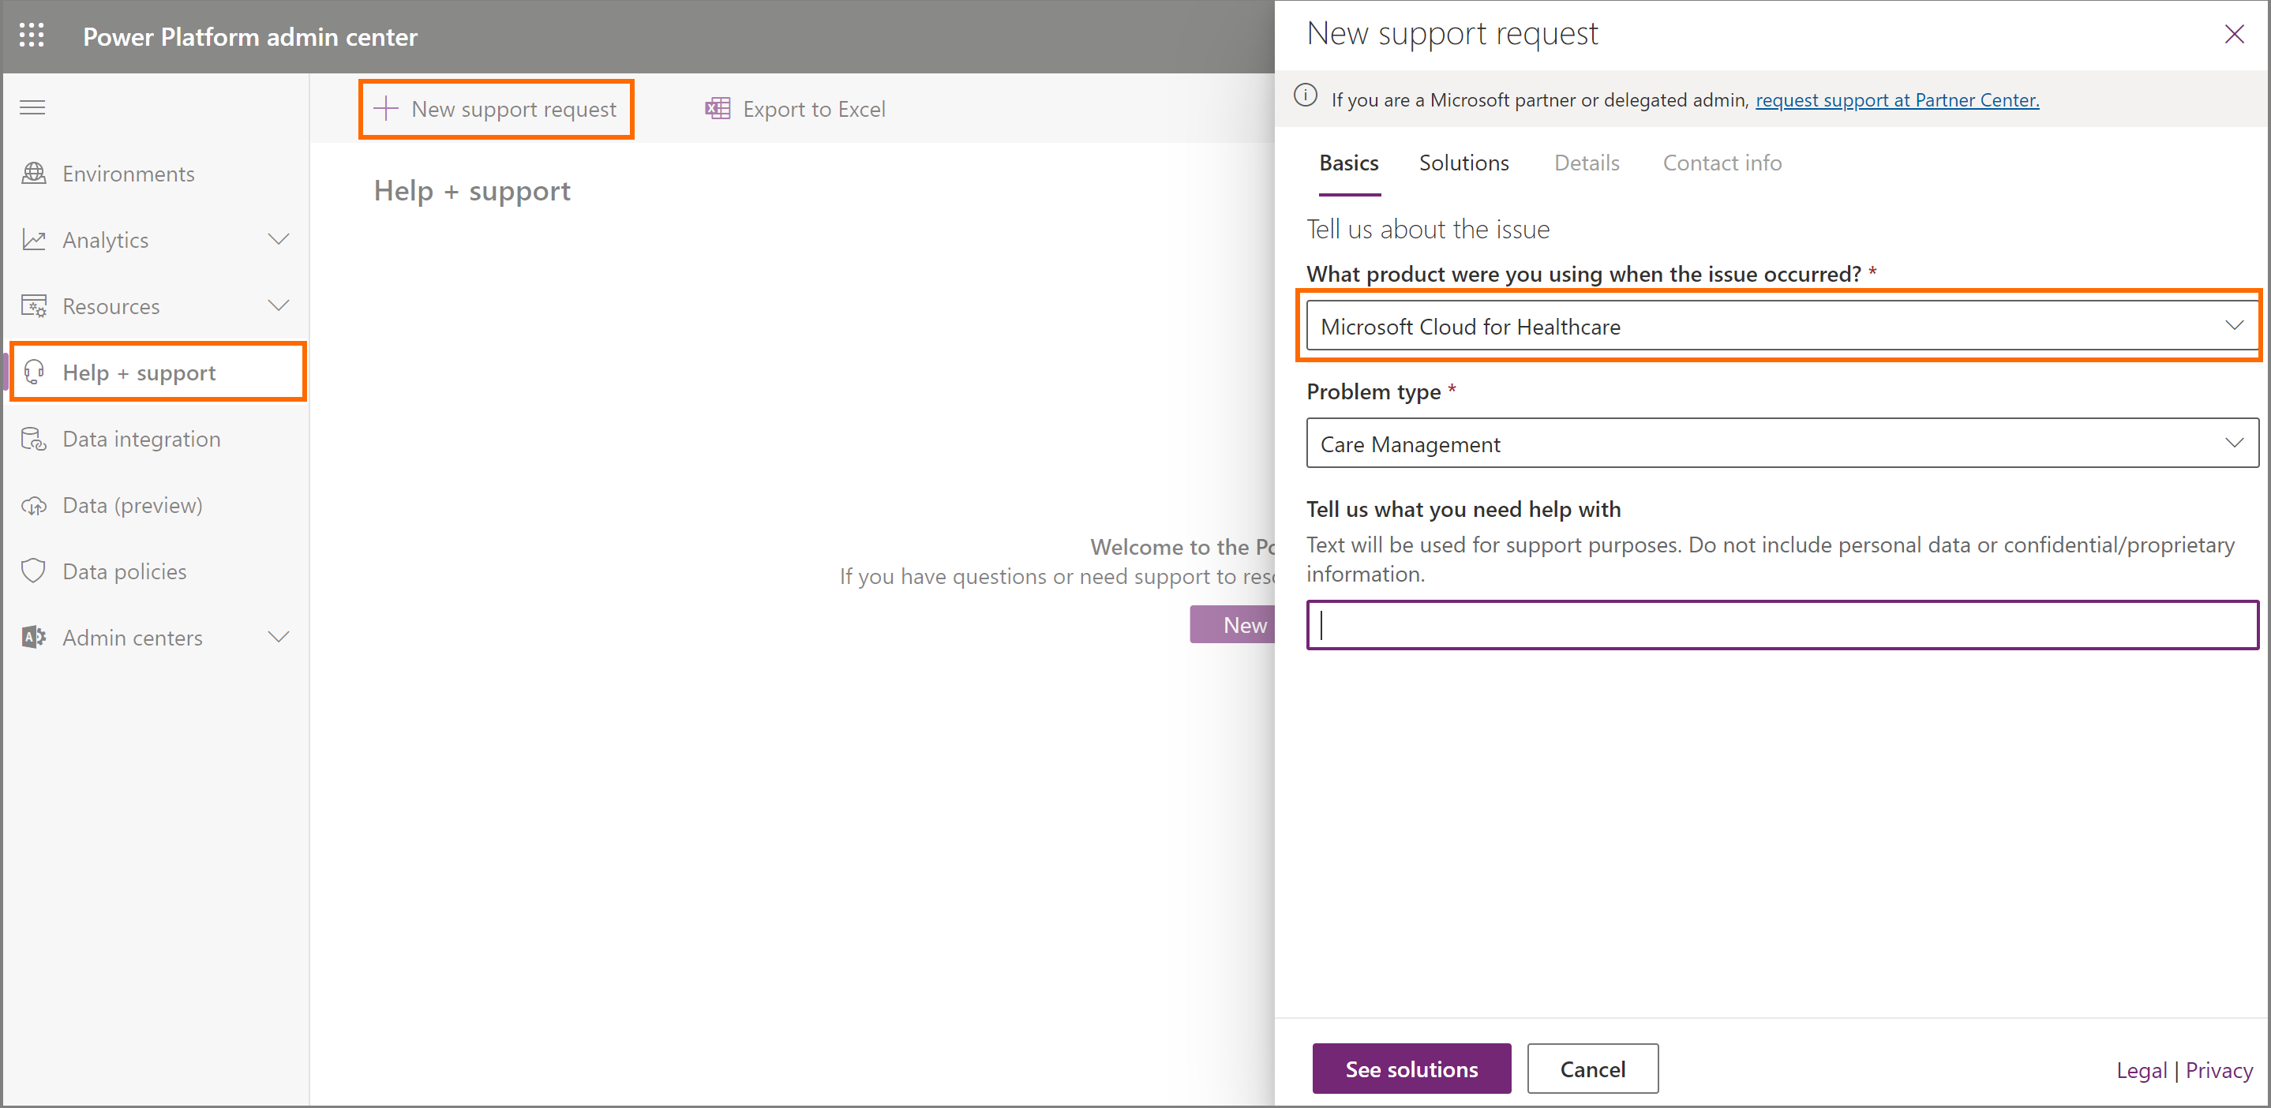Viewport: 2271px width, 1108px height.
Task: Click the Environments globe icon
Action: [33, 174]
